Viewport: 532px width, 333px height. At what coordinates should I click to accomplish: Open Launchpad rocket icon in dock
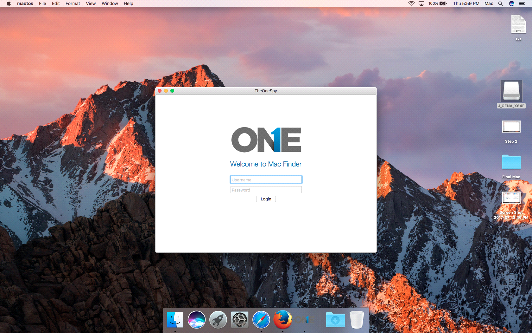(x=218, y=320)
